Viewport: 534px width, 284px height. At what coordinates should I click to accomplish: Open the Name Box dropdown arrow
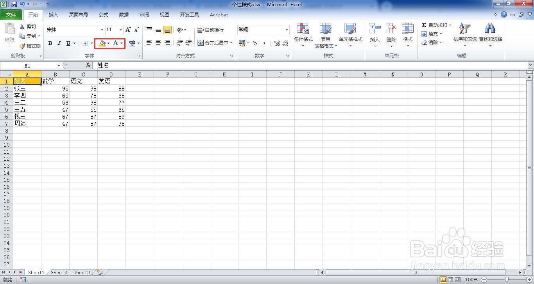59,66
